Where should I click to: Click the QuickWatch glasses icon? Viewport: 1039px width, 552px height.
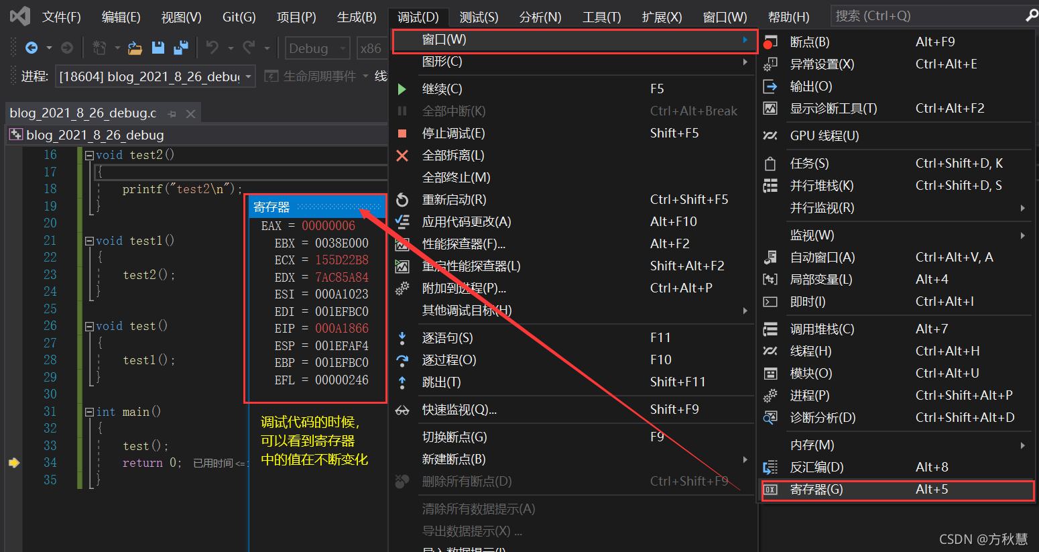tap(402, 410)
